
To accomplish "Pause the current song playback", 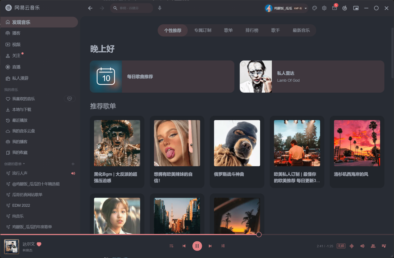I will pos(197,246).
